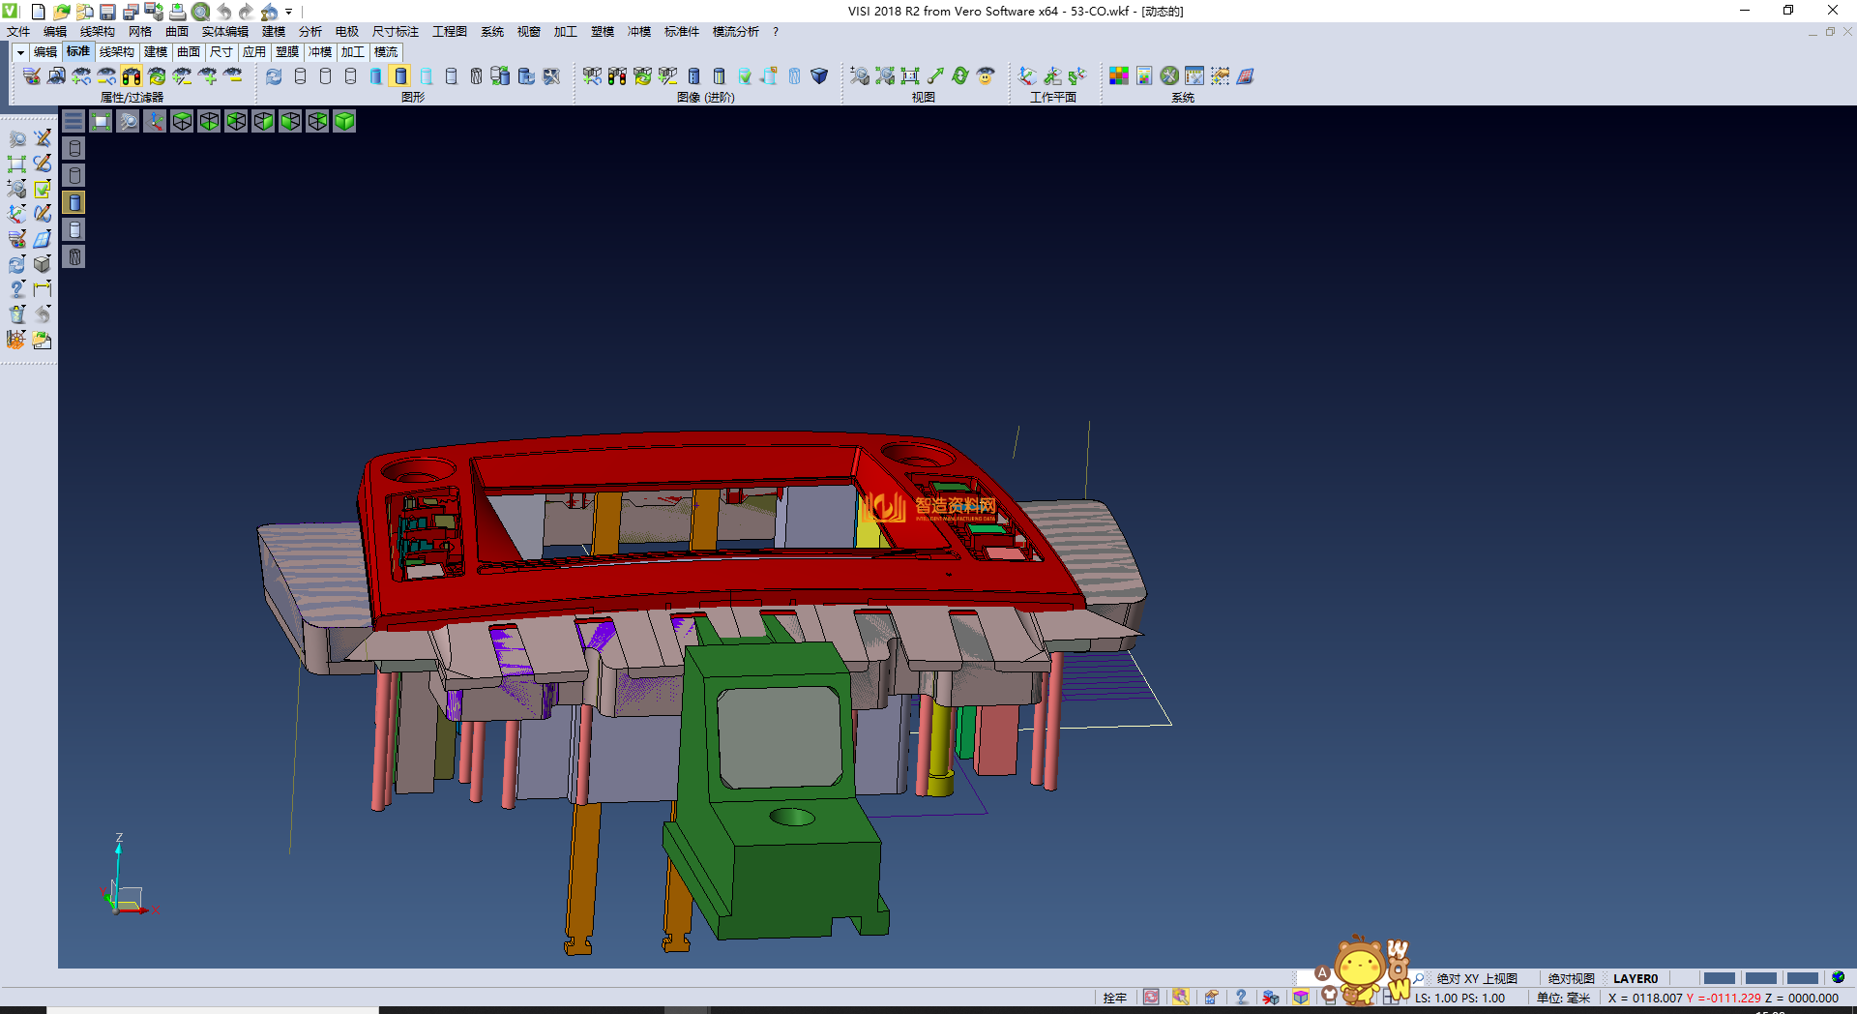Click the 绝对视图 status bar button

[1571, 978]
